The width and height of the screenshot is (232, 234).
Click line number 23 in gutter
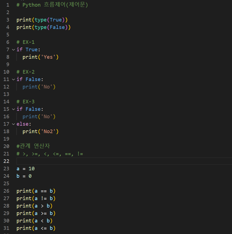click(x=6, y=169)
